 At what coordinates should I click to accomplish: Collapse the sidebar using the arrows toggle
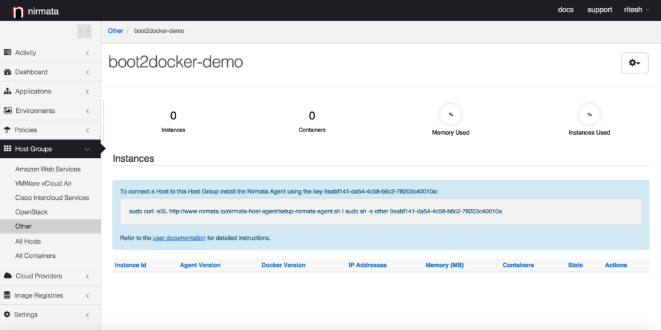coord(85,31)
